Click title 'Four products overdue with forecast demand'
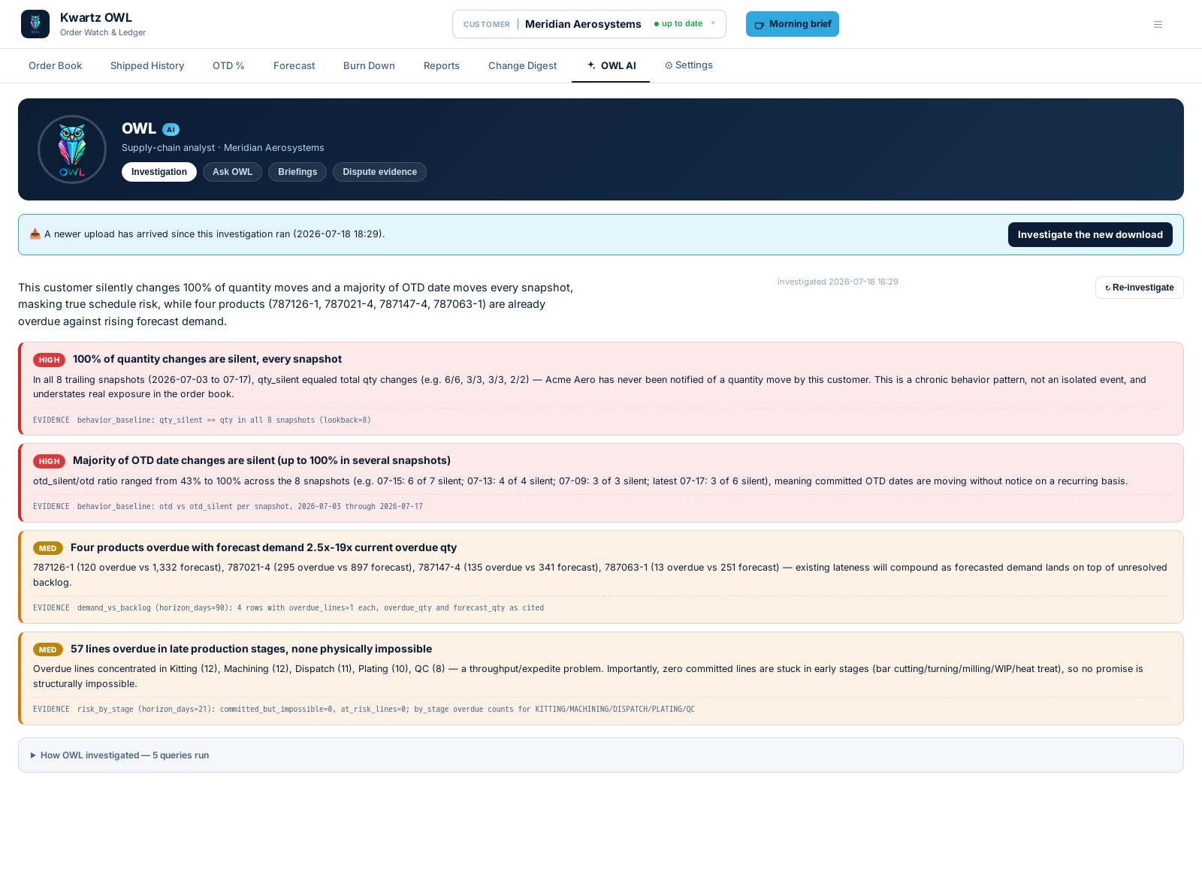Viewport: 1202px width, 886px height. pyautogui.click(x=264, y=547)
